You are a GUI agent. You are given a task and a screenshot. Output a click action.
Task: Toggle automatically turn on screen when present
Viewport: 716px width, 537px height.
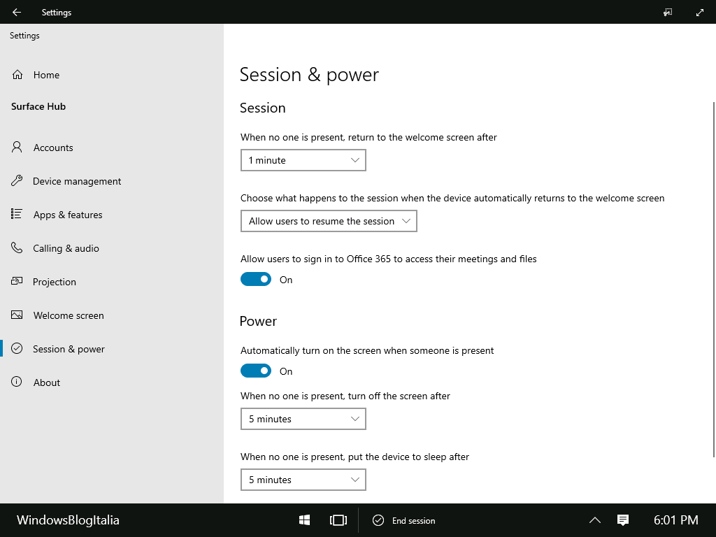(256, 371)
